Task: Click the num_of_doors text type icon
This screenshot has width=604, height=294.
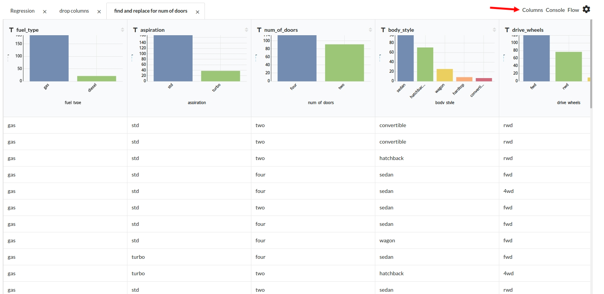Action: pyautogui.click(x=259, y=30)
